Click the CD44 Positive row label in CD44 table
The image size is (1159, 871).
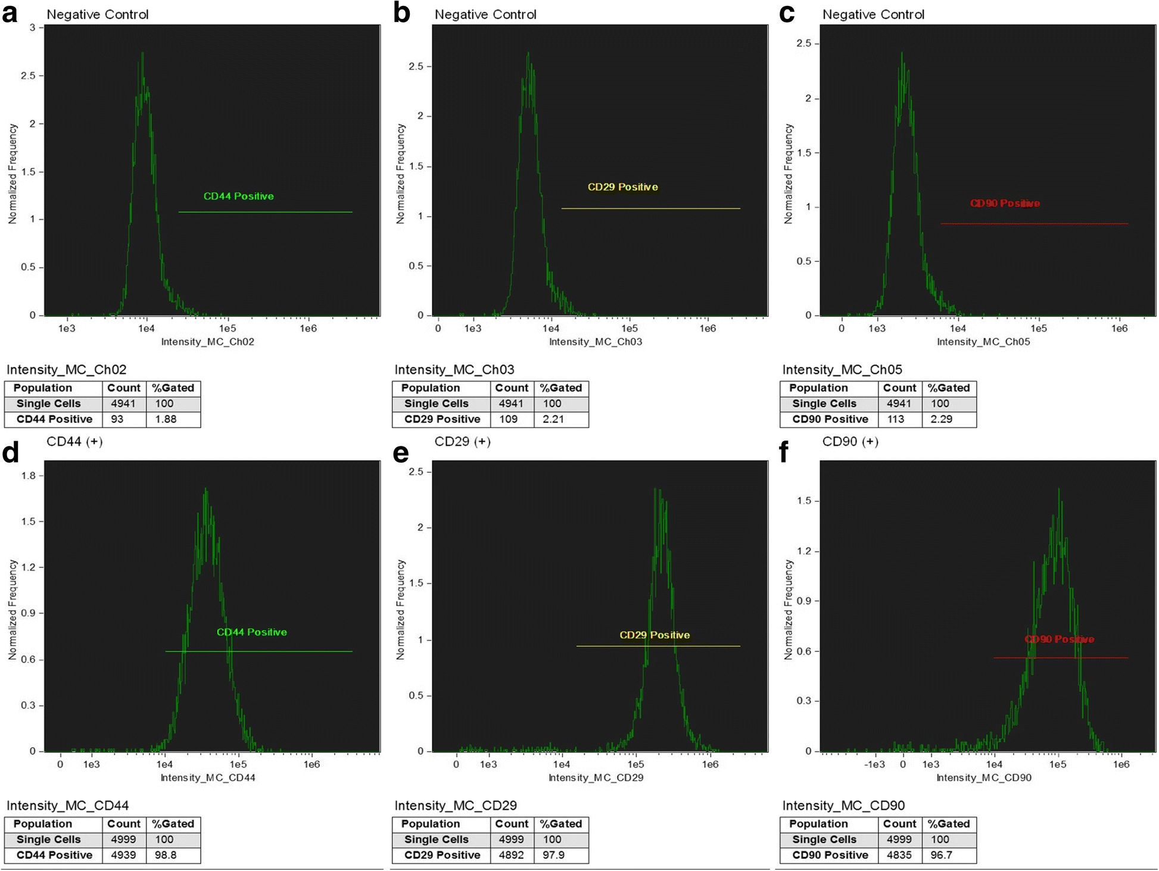coord(54,855)
